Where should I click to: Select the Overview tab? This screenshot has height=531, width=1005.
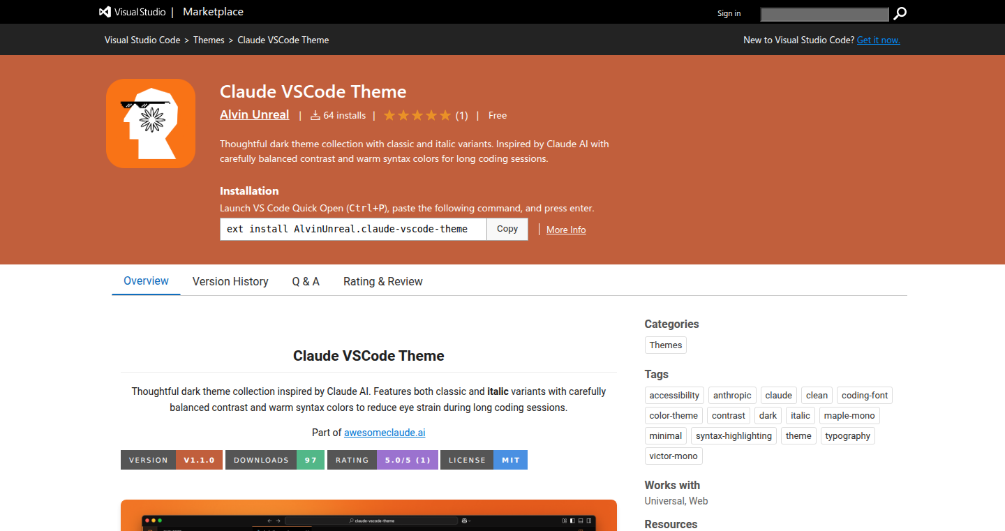tap(146, 281)
